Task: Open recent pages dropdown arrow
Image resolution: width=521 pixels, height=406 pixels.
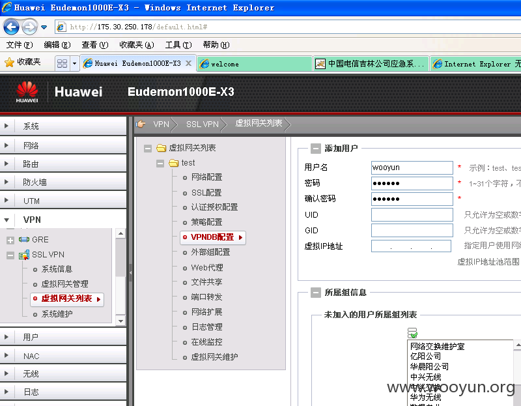Action: click(x=44, y=27)
